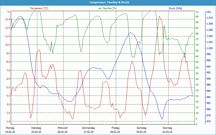Select the Sonntag day label
Viewport: 216px width, 135px height.
click(x=167, y=128)
